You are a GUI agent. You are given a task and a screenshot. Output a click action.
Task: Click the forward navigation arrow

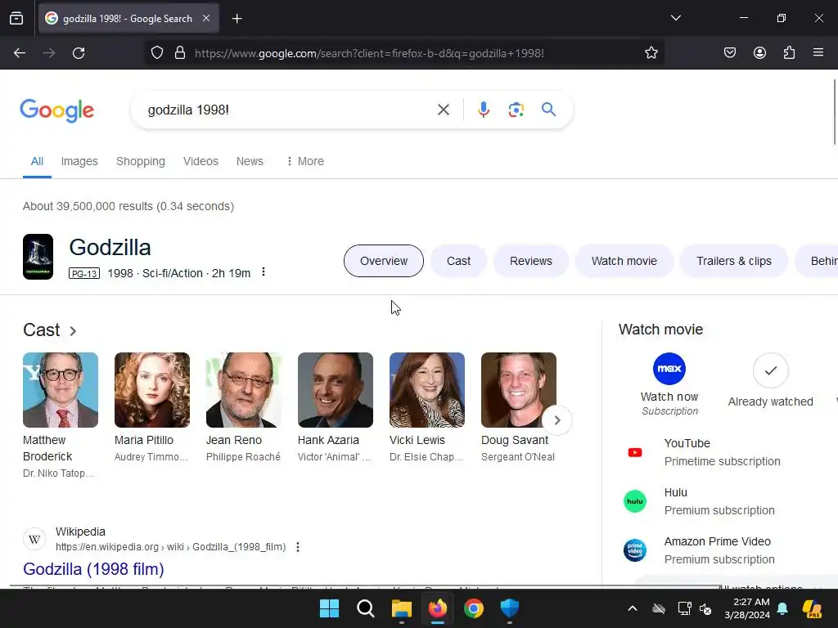(x=49, y=53)
